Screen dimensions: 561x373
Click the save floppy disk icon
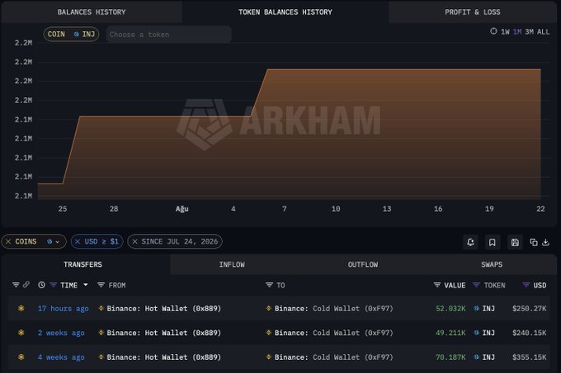tap(515, 242)
